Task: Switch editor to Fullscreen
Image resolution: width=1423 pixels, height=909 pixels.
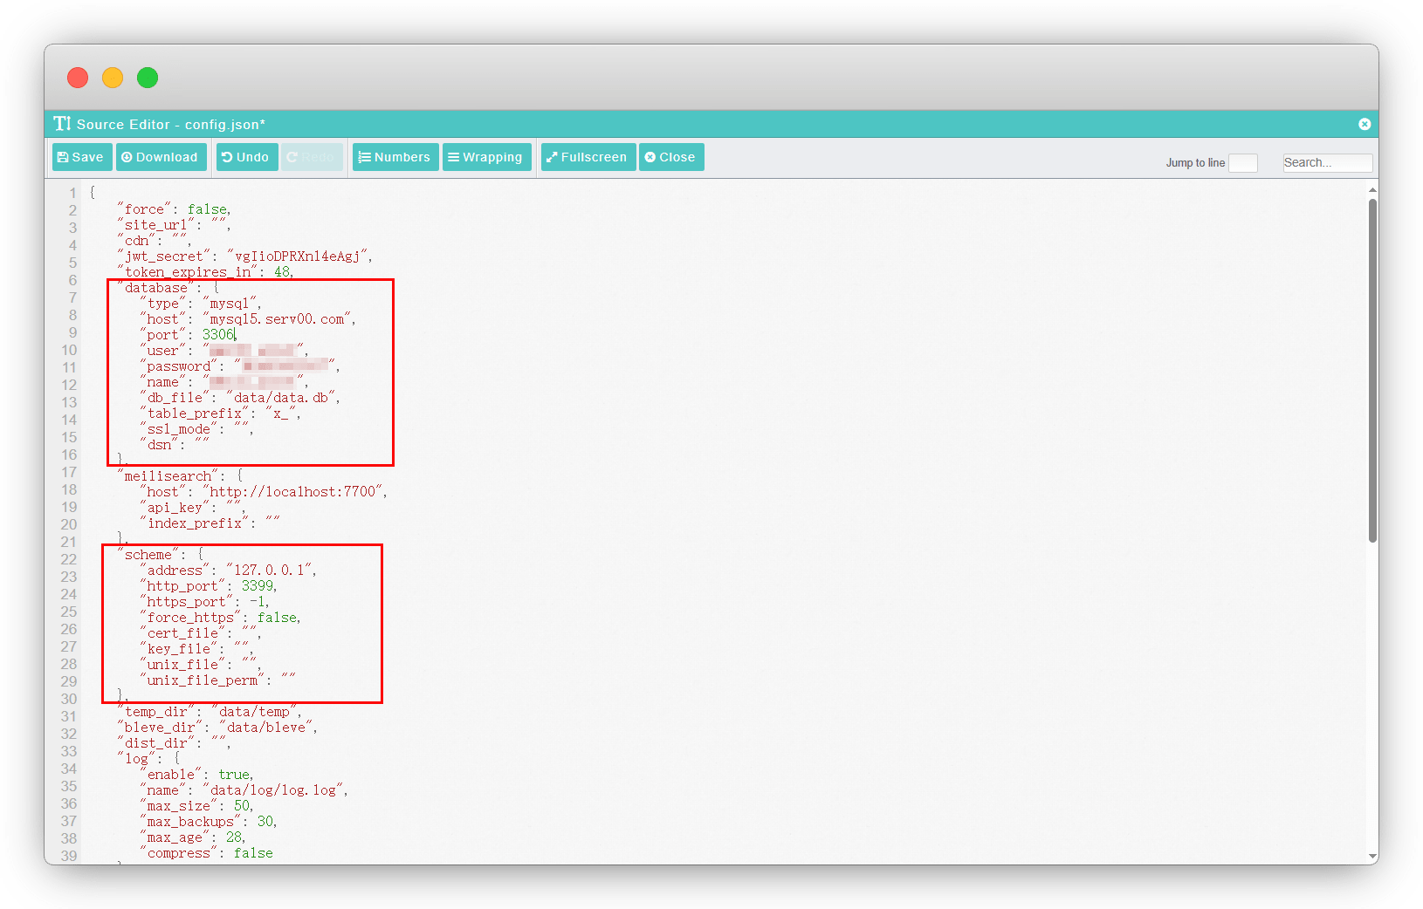Action: click(x=588, y=157)
